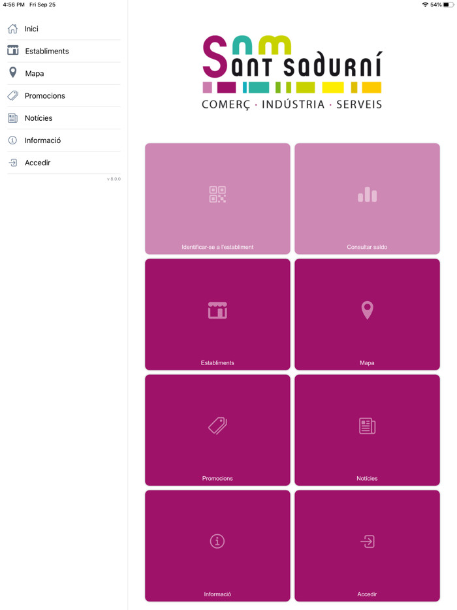The image size is (457, 610).
Task: Open 'Identificar-se a l'establiment' tile label
Action: pyautogui.click(x=217, y=247)
